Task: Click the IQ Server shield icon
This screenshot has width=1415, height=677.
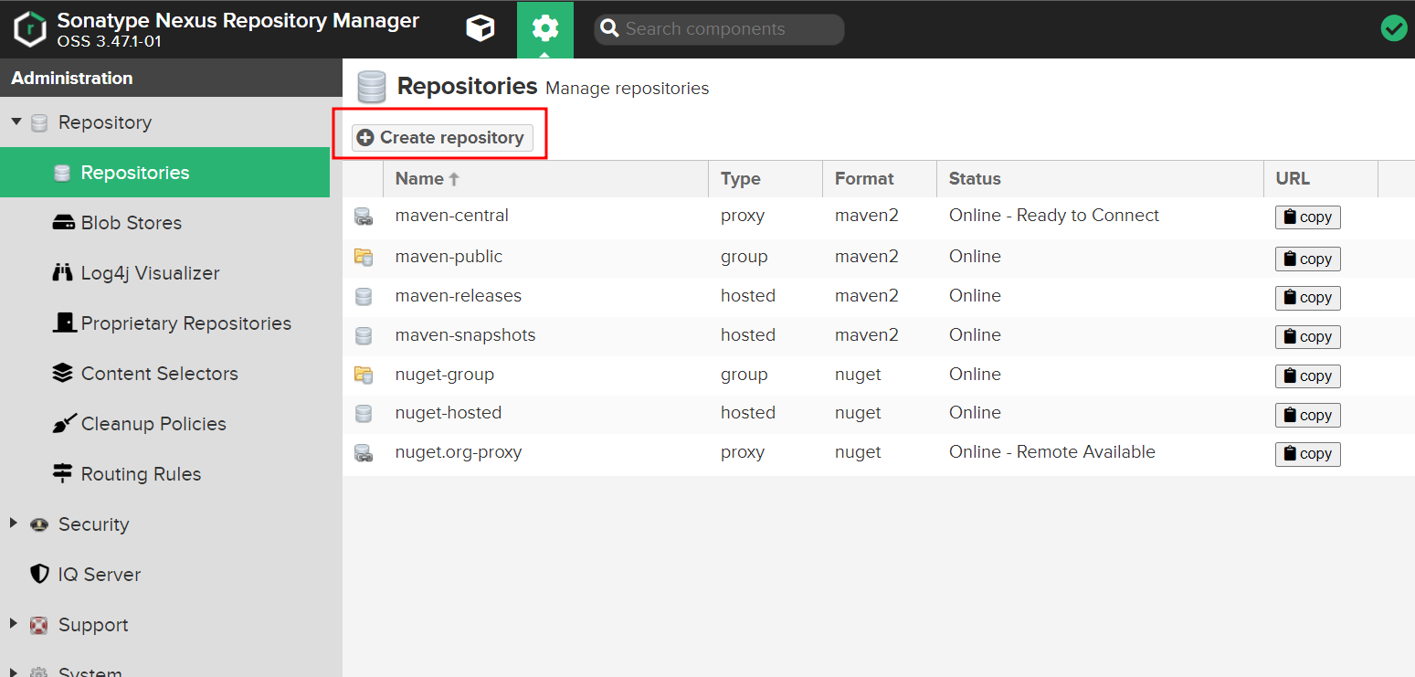Action: (x=39, y=574)
